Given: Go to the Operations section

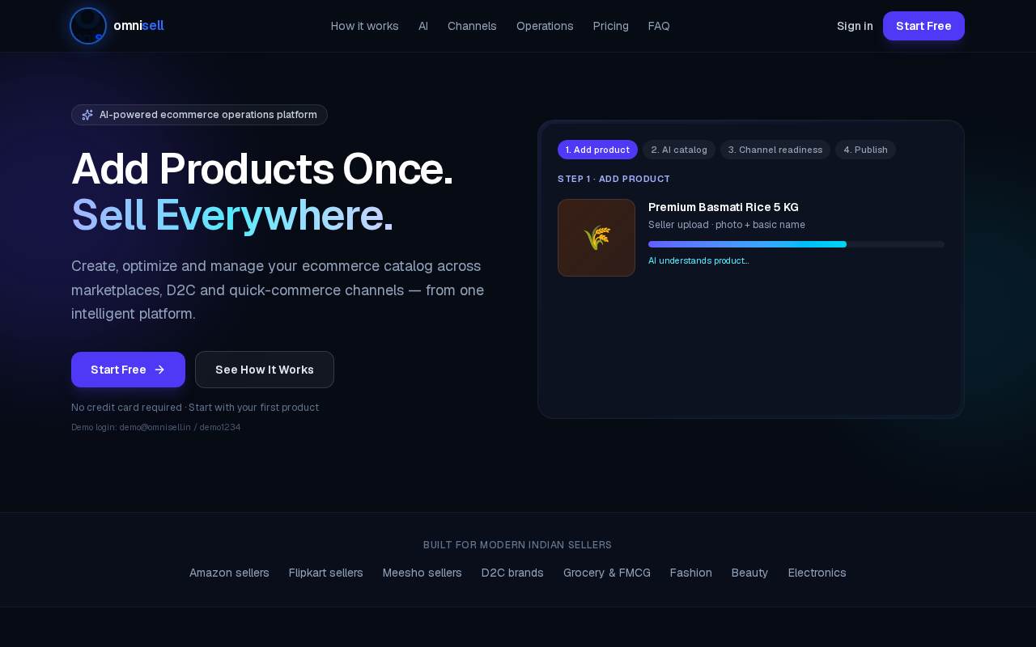Looking at the screenshot, I should [x=545, y=26].
